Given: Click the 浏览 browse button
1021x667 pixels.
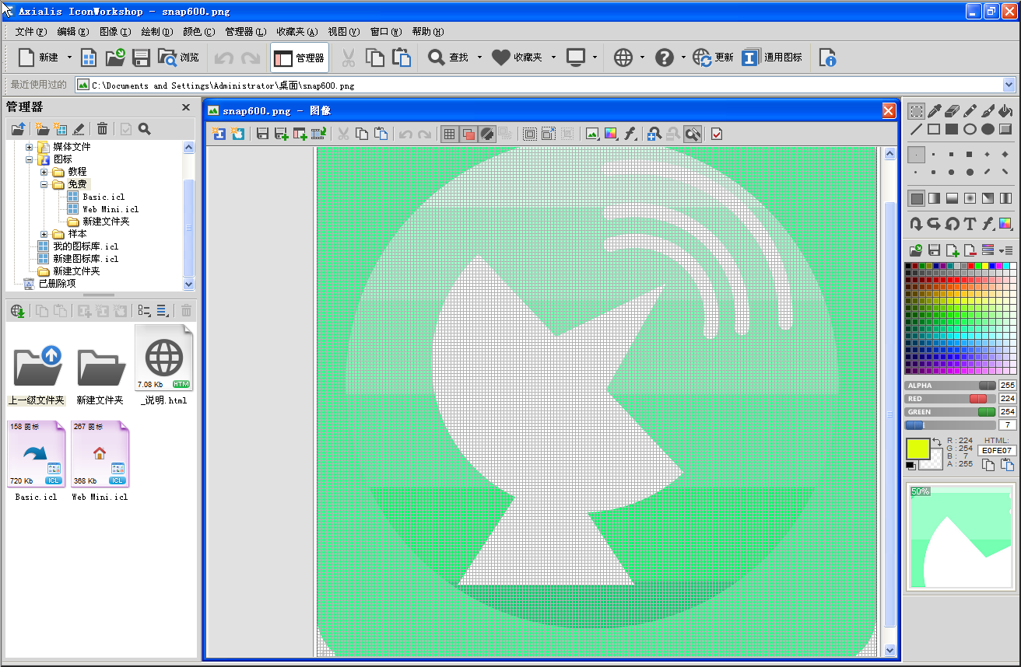Looking at the screenshot, I should pyautogui.click(x=178, y=58).
